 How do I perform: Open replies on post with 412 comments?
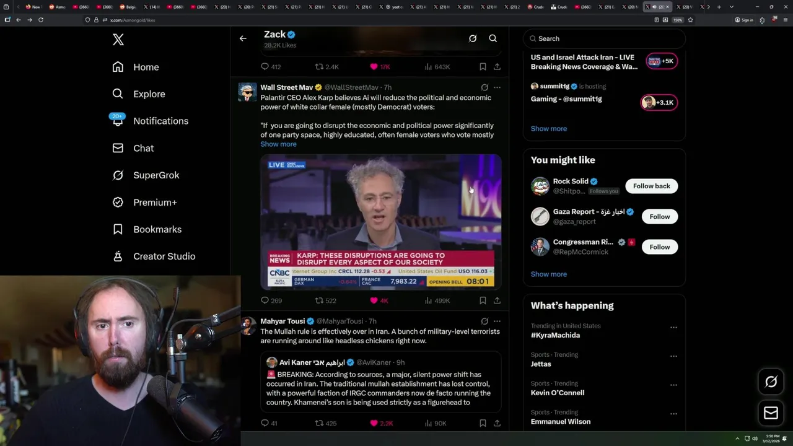[x=271, y=66]
